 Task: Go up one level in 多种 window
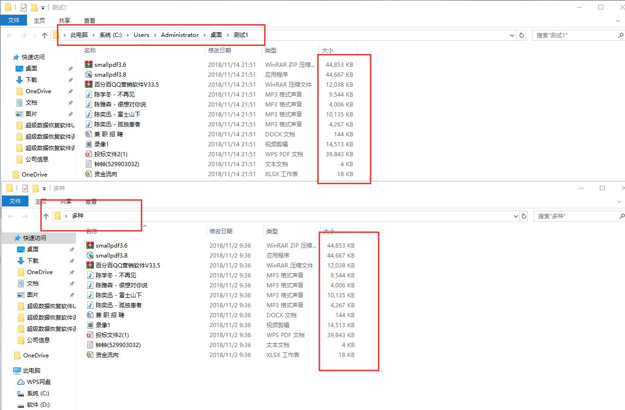click(46, 216)
